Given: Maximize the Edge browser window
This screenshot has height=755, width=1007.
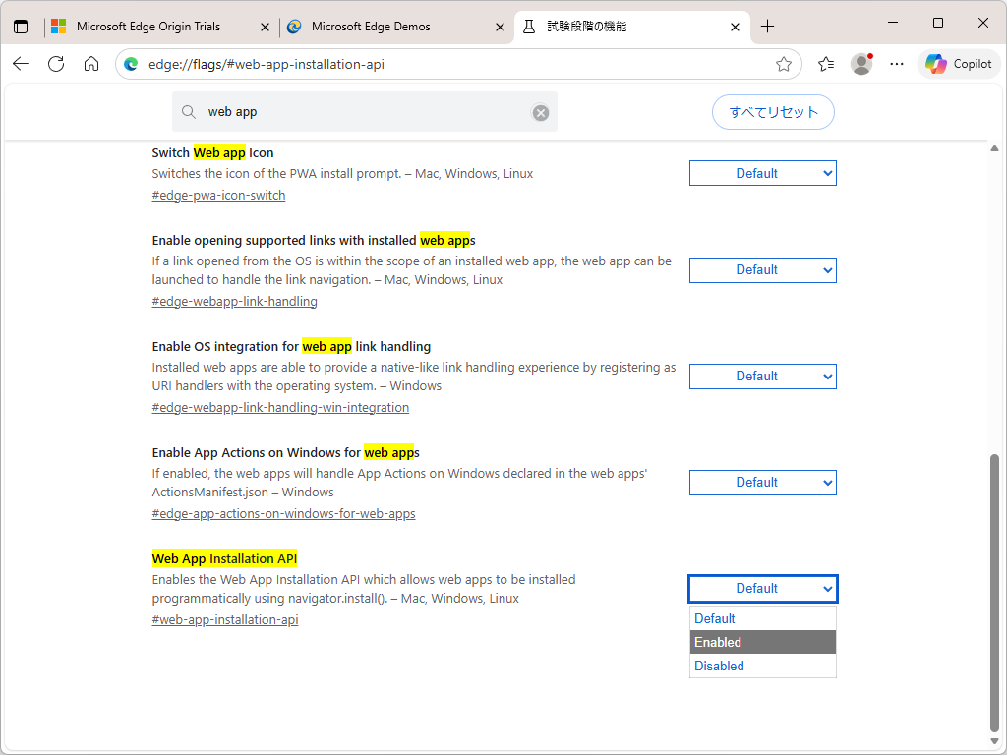Looking at the screenshot, I should [937, 24].
